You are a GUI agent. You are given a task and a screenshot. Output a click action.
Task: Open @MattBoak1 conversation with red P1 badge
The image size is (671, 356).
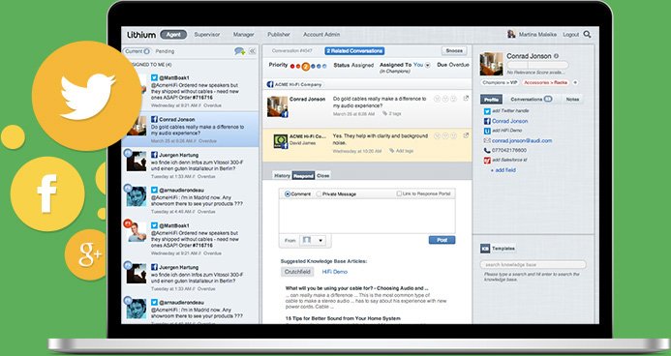pos(191,239)
